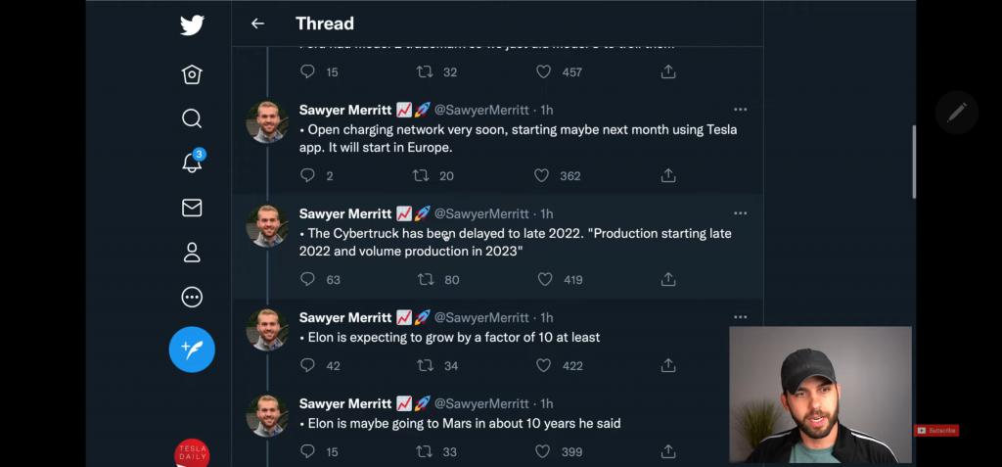The width and height of the screenshot is (1002, 467).
Task: Open the Profile person icon
Action: 192,253
